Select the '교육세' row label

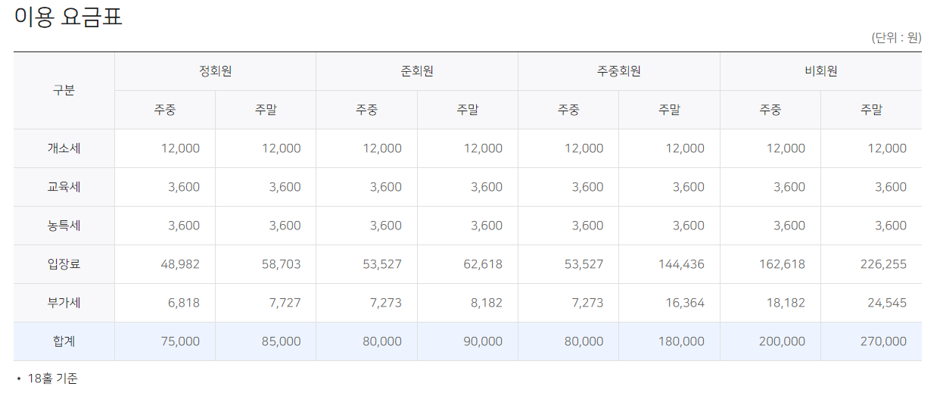64,187
